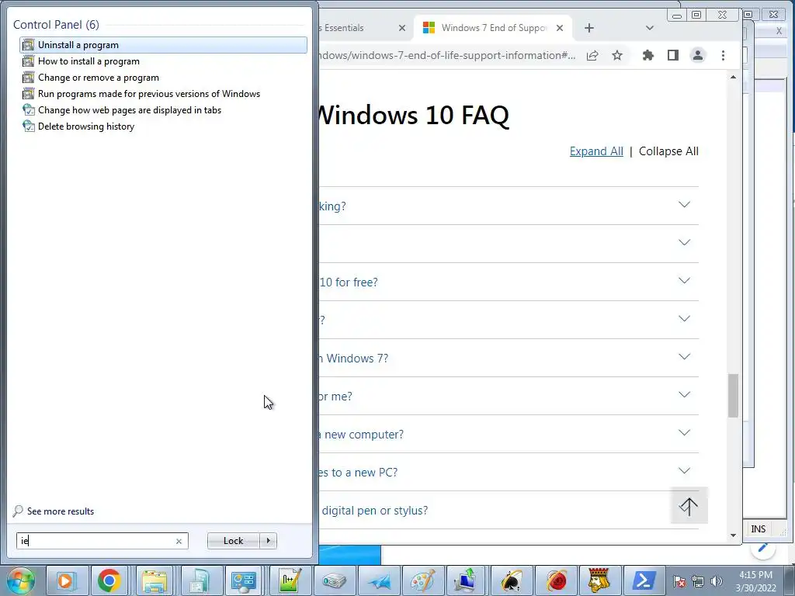Toggle the Chrome side panel icon
Image resolution: width=795 pixels, height=596 pixels.
pos(673,55)
